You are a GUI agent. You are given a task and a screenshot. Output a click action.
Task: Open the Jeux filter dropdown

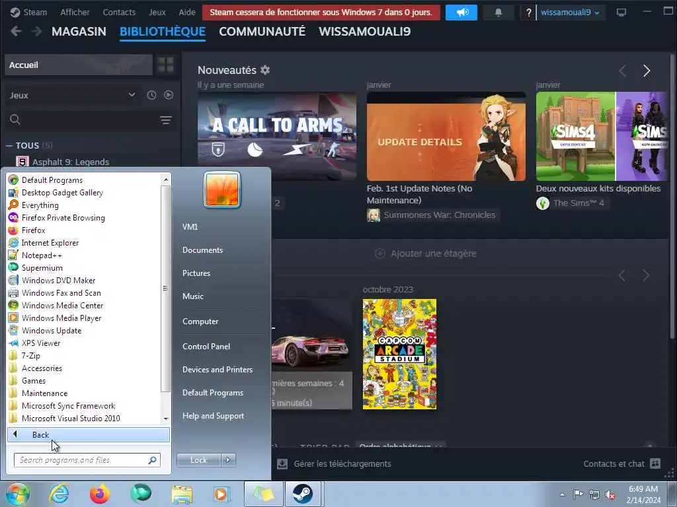click(71, 95)
